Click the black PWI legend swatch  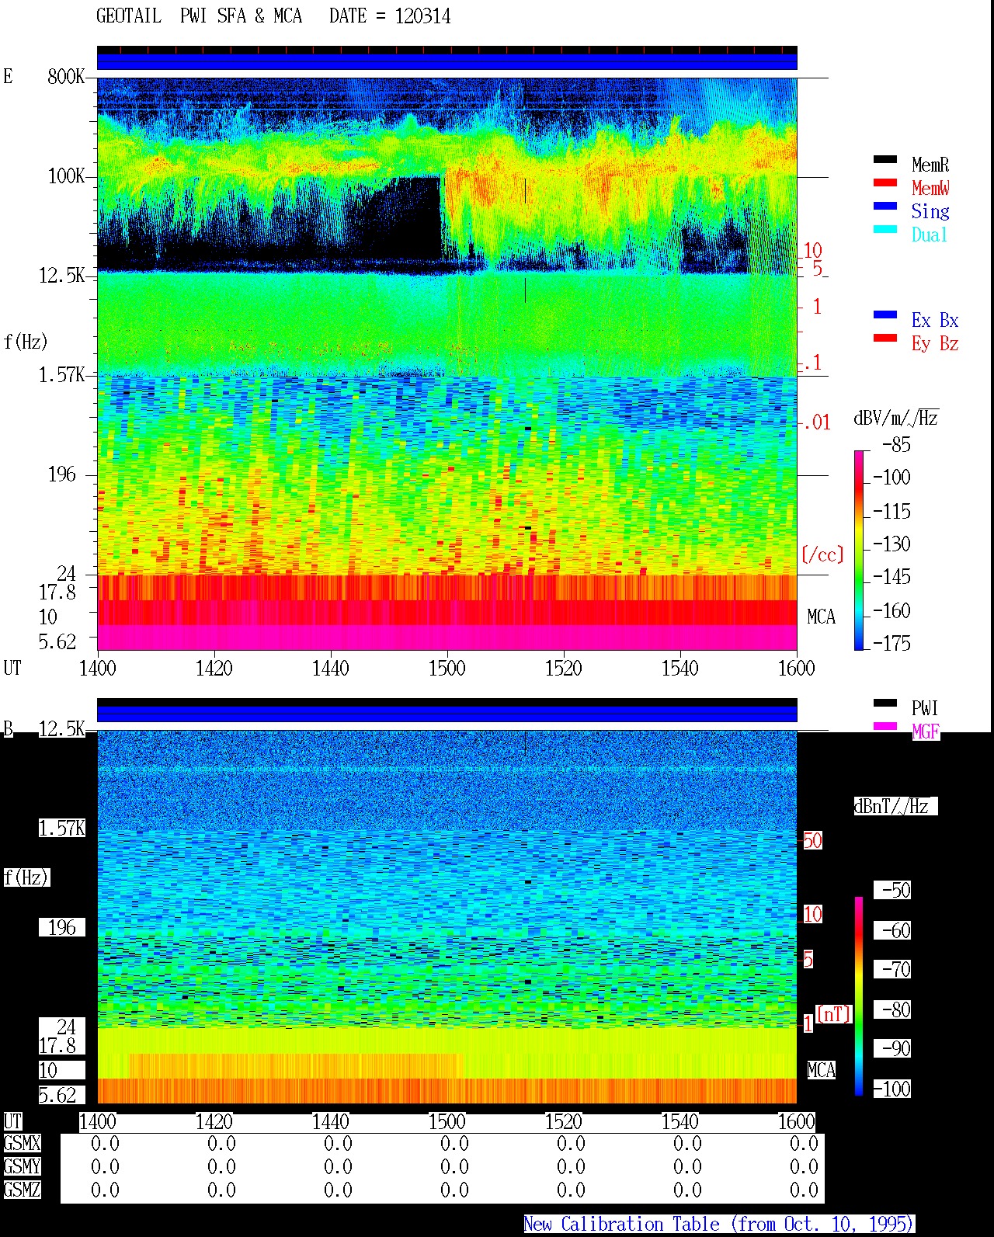point(885,703)
